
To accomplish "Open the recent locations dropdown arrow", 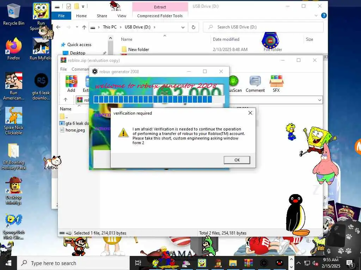I will click(77, 27).
